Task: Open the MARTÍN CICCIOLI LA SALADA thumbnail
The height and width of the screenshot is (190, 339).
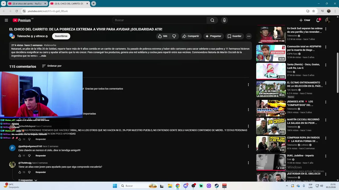Action: coord(271,126)
